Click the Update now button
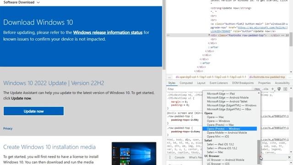293x165 pixels. 33,111
